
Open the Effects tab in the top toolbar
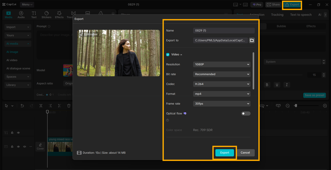coord(59,15)
